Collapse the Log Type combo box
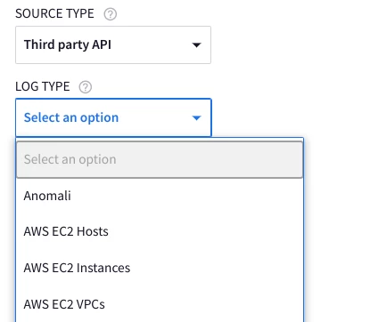Screen dimensions: 378x322 point(113,117)
